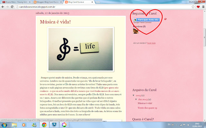Click the Quem é Carol? heading
The width and height of the screenshot is (206, 128).
(x=143, y=119)
